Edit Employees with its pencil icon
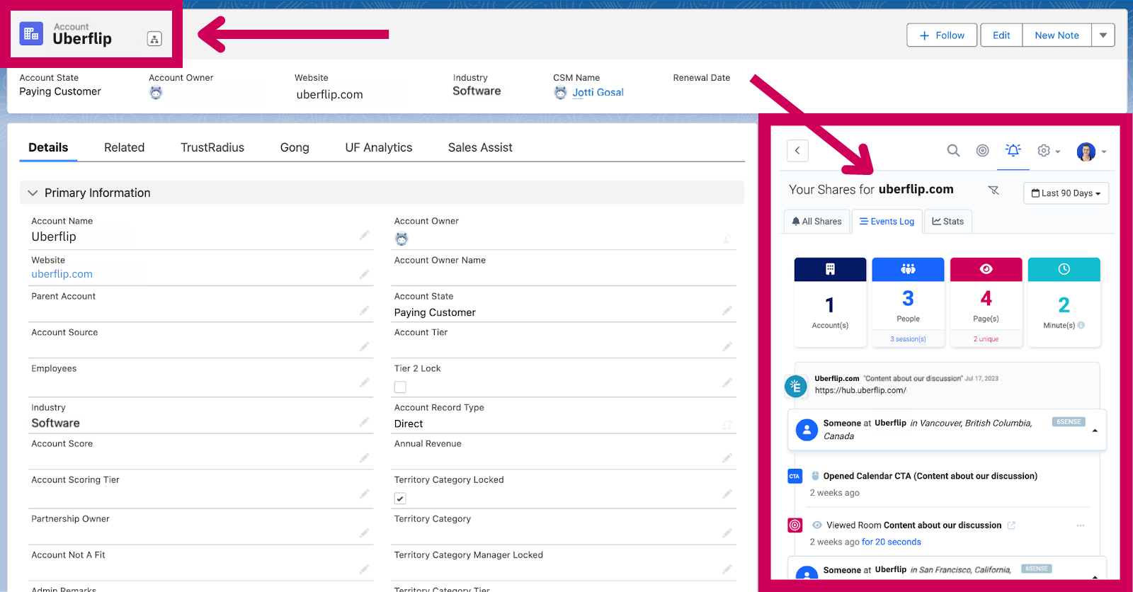 (x=364, y=382)
